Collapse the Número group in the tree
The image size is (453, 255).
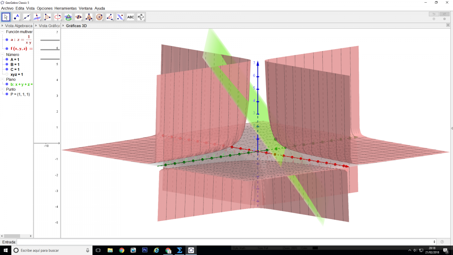coord(3,55)
